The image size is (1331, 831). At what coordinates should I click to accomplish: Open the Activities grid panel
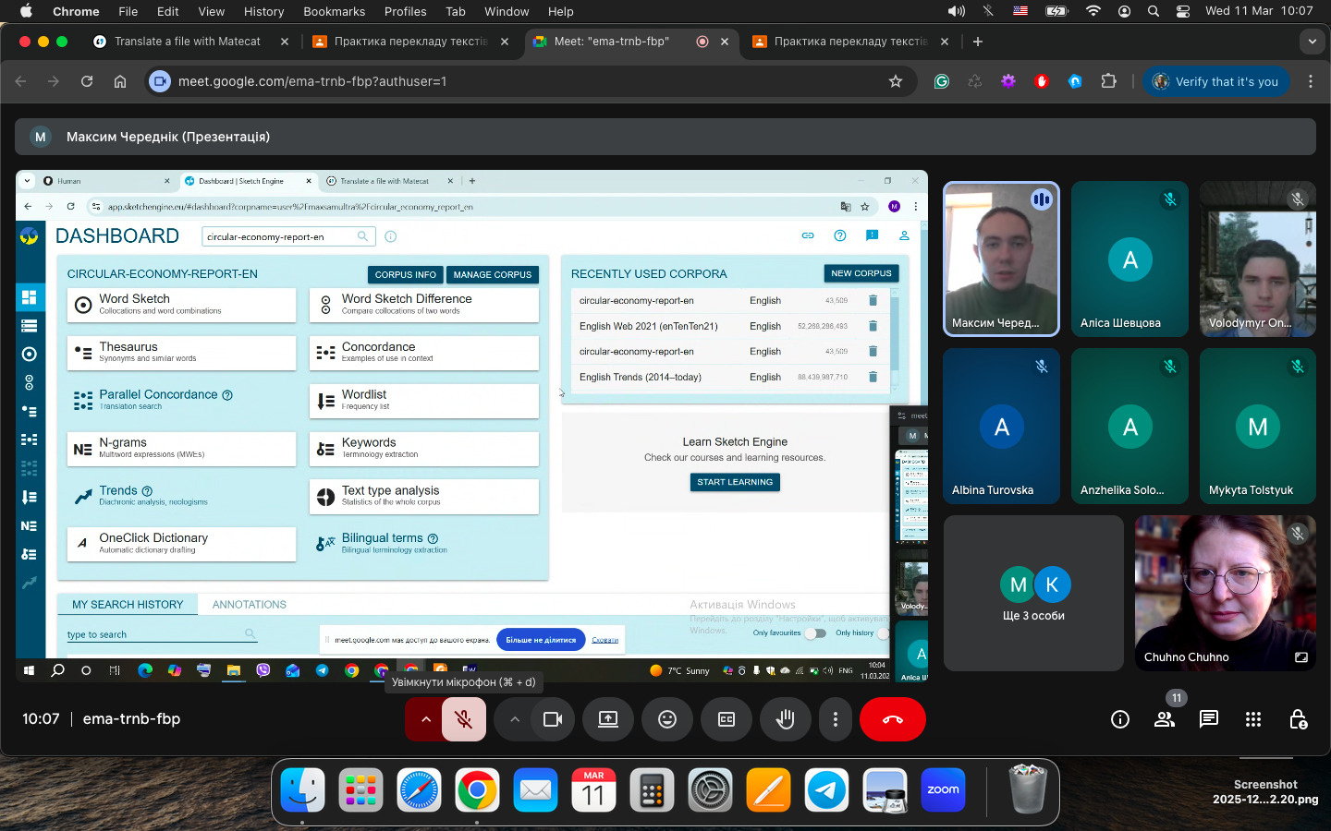(1253, 719)
